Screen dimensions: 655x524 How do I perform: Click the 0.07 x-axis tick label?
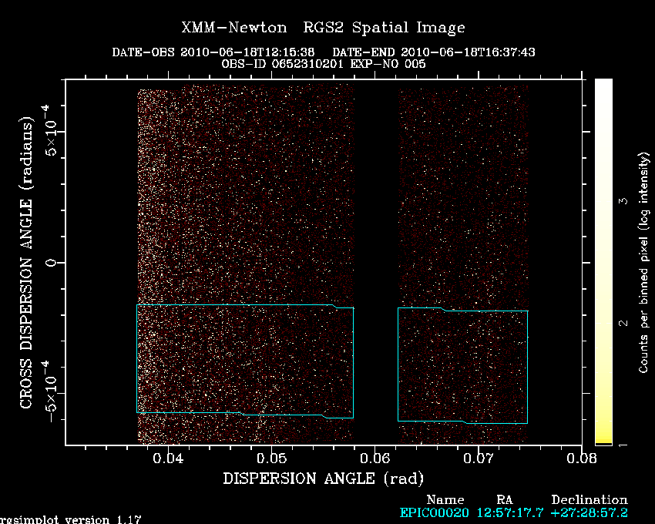pos(479,458)
